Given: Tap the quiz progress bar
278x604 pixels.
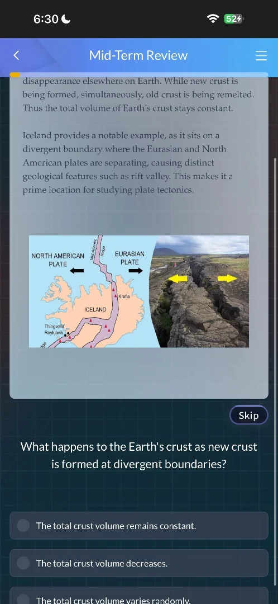Looking at the screenshot, I should pyautogui.click(x=139, y=74).
